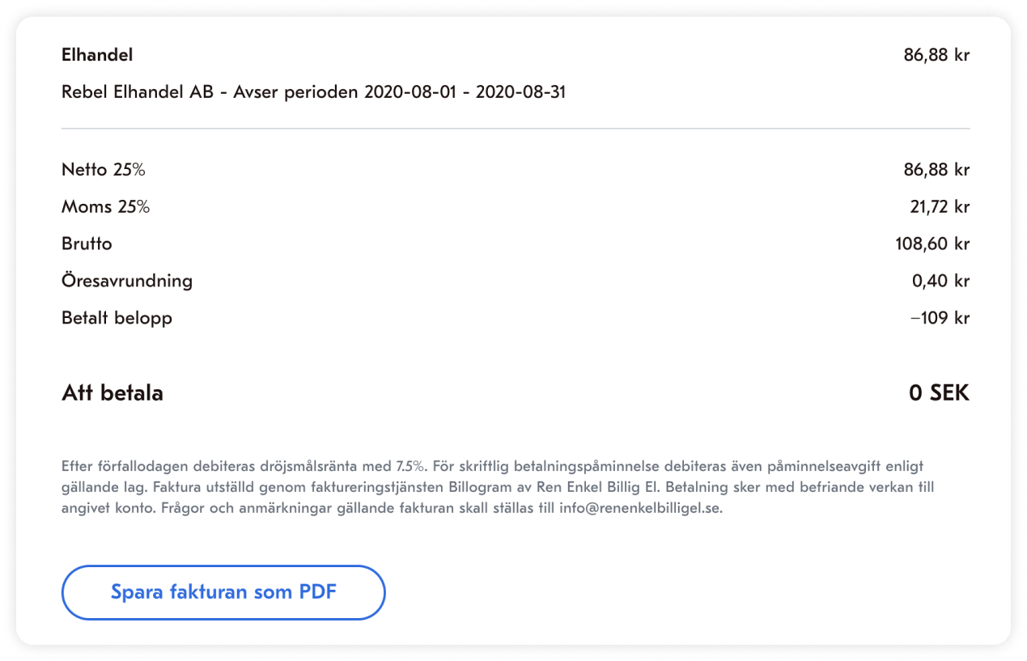Screen dimensions: 1027x661
Task: Click the divider line below the period text
Action: pyautogui.click(x=515, y=129)
